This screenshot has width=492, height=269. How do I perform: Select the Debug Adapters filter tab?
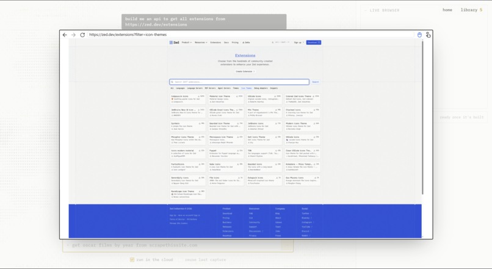point(261,88)
